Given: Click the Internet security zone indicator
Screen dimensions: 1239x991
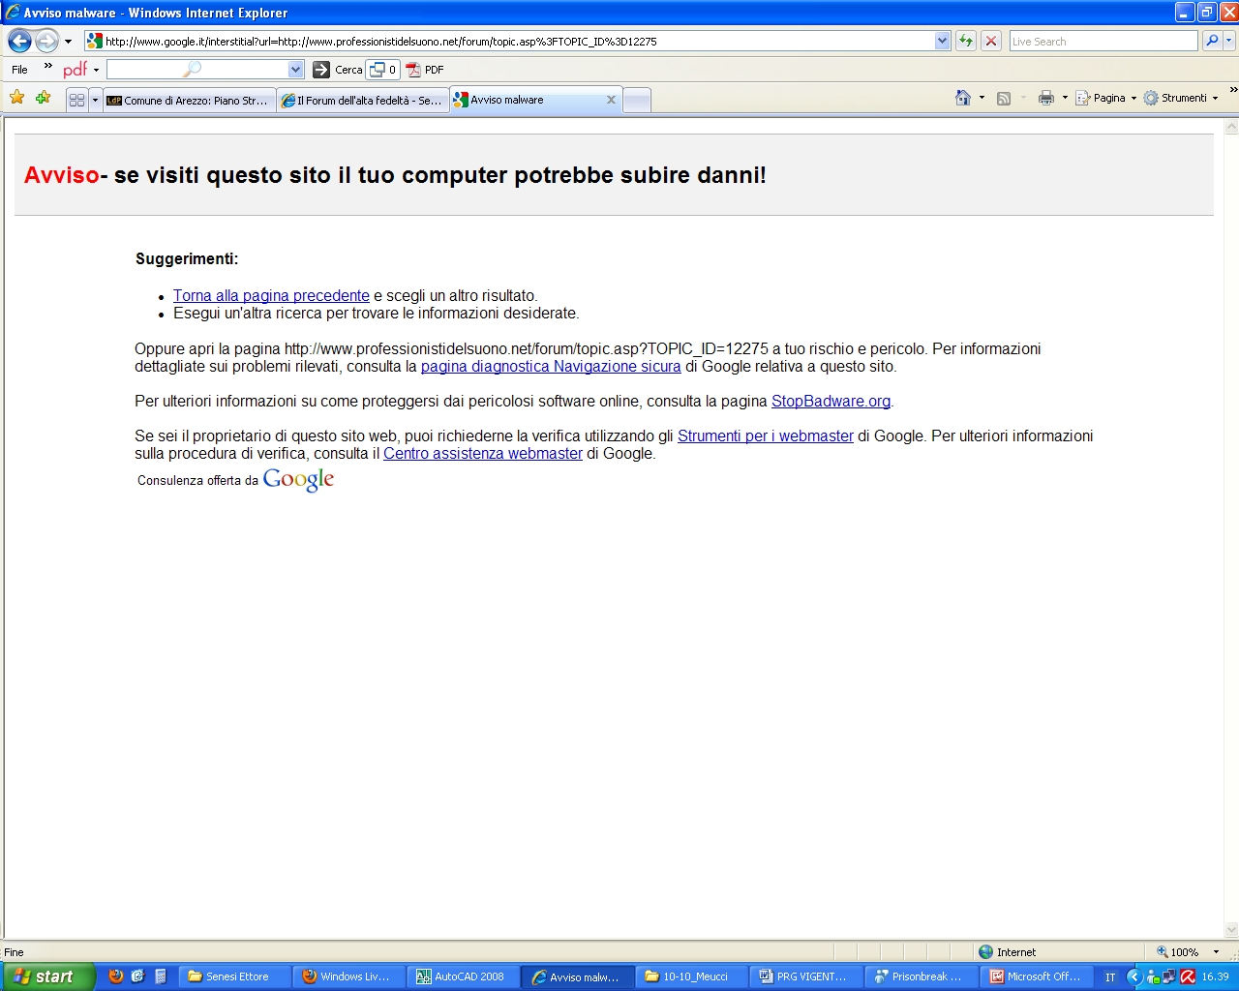Looking at the screenshot, I should (x=1007, y=952).
